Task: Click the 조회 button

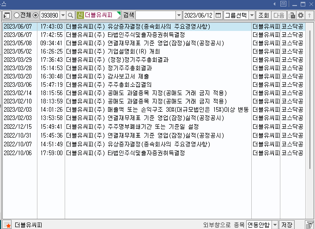Action: (x=263, y=15)
